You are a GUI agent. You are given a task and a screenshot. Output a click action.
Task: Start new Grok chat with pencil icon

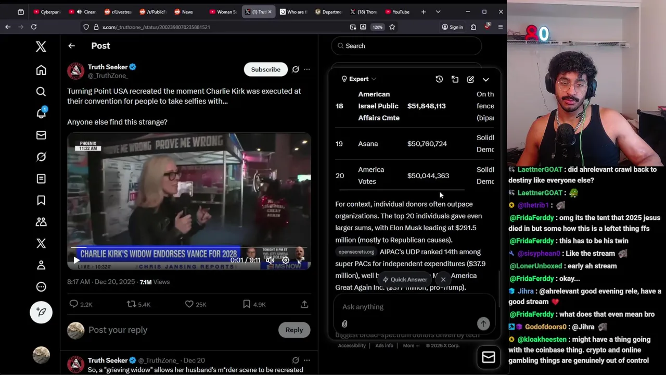tap(470, 79)
